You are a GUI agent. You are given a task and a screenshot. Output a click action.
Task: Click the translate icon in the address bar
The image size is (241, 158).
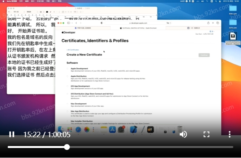point(167,23)
